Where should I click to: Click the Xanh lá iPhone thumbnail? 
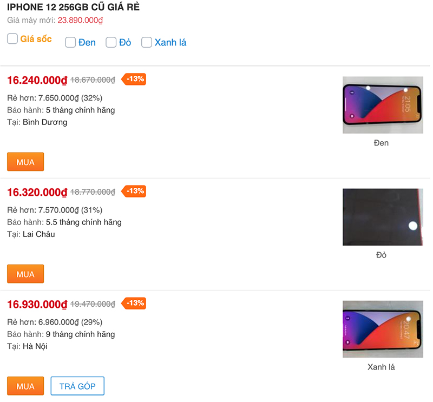tap(382, 329)
